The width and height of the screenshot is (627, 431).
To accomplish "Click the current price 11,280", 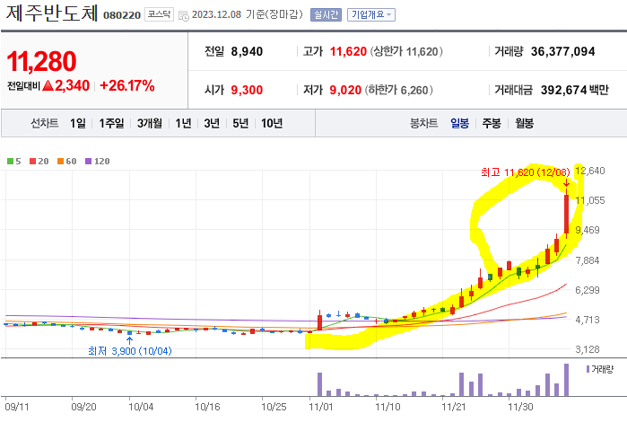I will click(41, 62).
